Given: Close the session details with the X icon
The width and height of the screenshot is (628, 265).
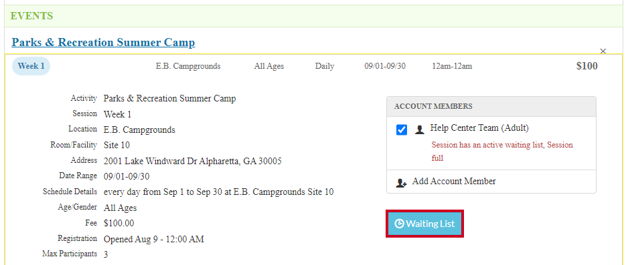Looking at the screenshot, I should (603, 51).
